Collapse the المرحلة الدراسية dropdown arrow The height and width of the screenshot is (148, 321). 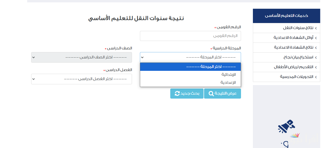[x=143, y=57]
